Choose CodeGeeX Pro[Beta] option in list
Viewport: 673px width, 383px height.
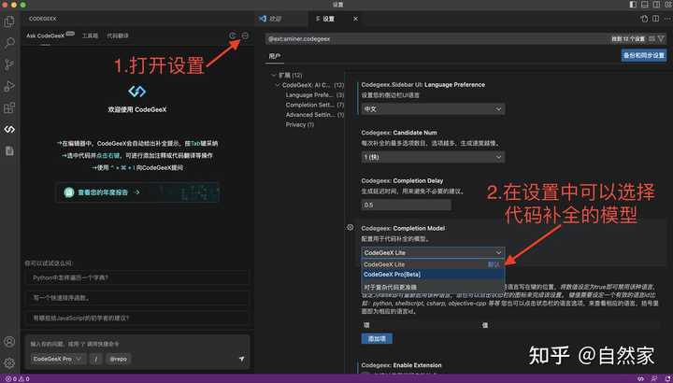coord(433,274)
